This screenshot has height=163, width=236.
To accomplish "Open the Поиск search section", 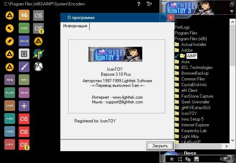I will pos(190,153).
